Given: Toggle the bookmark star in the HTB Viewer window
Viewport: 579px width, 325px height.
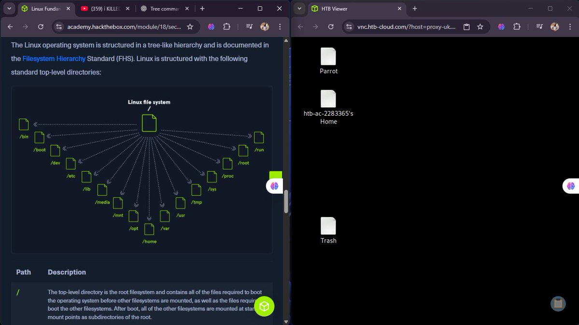Looking at the screenshot, I should (x=480, y=27).
